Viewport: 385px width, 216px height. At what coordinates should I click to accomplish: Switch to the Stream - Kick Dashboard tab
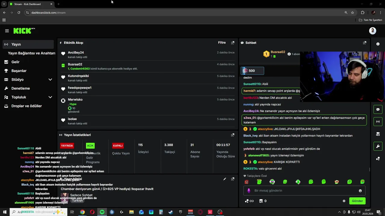click(x=31, y=4)
